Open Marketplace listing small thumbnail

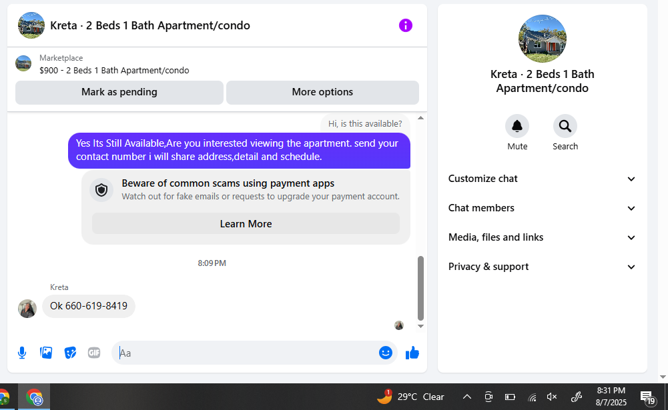pyautogui.click(x=23, y=63)
